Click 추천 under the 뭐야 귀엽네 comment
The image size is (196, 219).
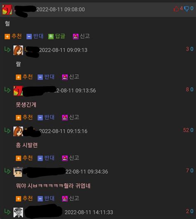coord(28,198)
